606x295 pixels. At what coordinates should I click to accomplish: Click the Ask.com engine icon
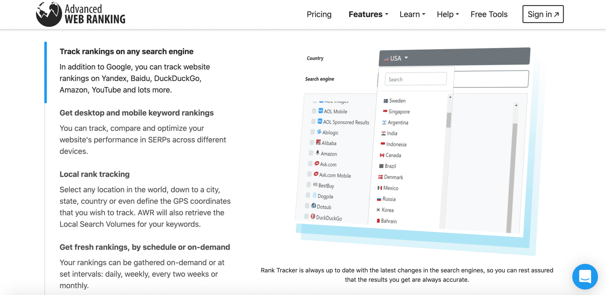[316, 163]
